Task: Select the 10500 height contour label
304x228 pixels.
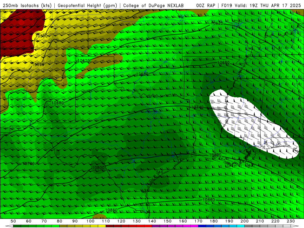Action: [x=41, y=36]
